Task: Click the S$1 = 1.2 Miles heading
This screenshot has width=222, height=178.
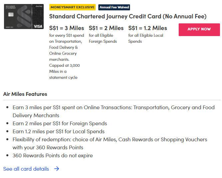Action: click(148, 28)
